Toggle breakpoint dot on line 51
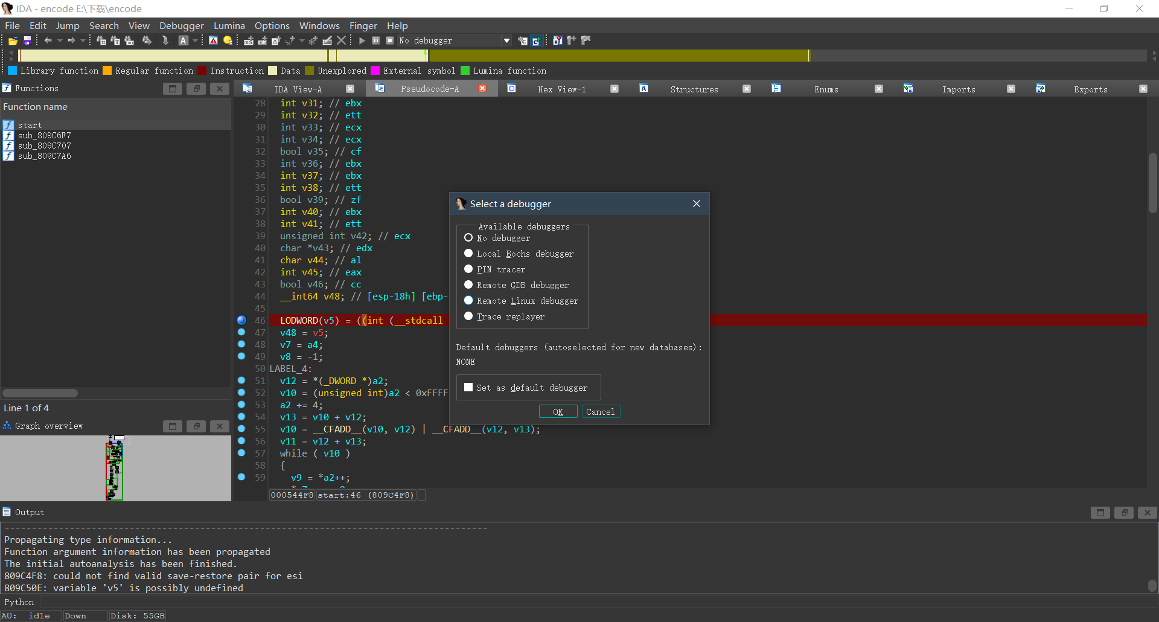This screenshot has width=1159, height=622. [241, 380]
